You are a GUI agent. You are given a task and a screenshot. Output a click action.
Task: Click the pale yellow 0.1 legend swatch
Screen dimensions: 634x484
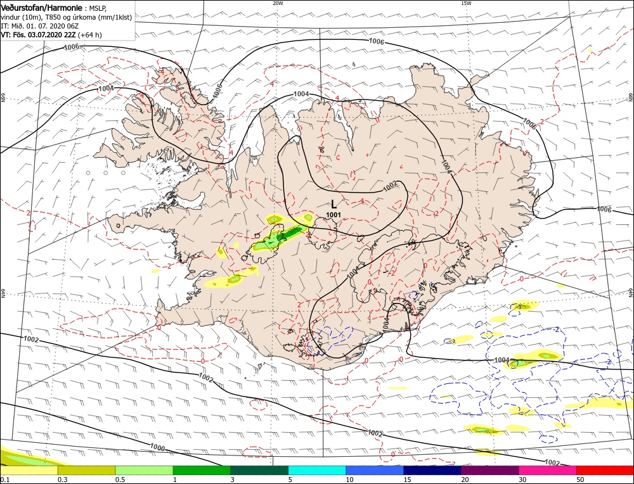[x=29, y=470]
